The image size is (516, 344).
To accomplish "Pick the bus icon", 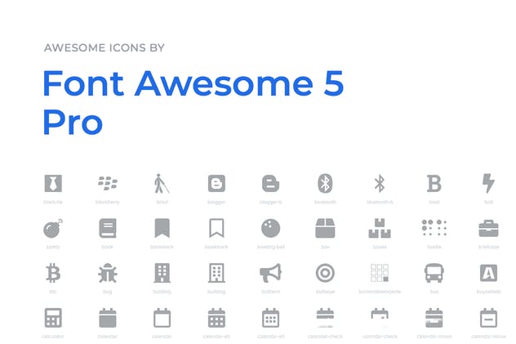I will 434,273.
